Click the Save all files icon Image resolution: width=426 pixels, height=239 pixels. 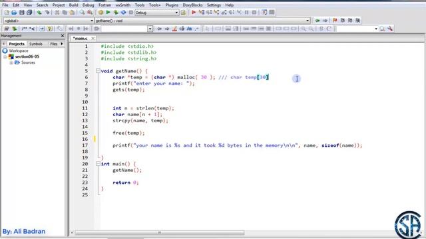pyautogui.click(x=29, y=13)
